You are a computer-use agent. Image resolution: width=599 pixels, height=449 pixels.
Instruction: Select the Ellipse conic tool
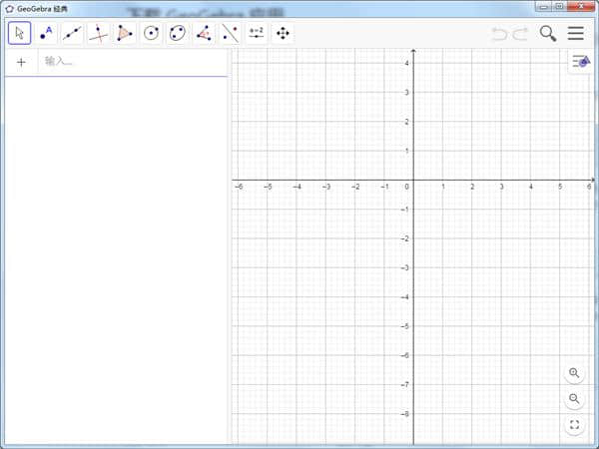(177, 33)
